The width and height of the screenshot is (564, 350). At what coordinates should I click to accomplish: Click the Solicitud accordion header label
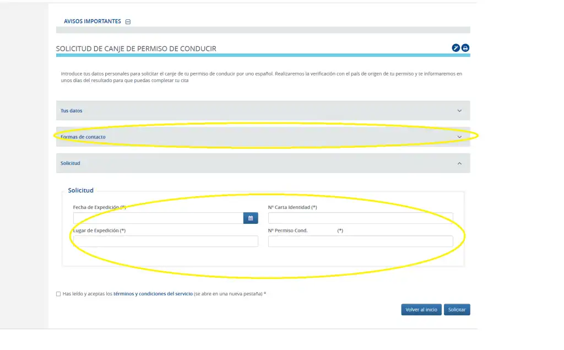pos(70,164)
